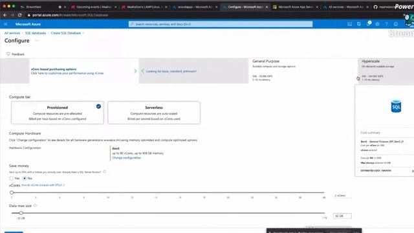Open the Azure help question mark
Screen dimensions: 414x233
386,24
